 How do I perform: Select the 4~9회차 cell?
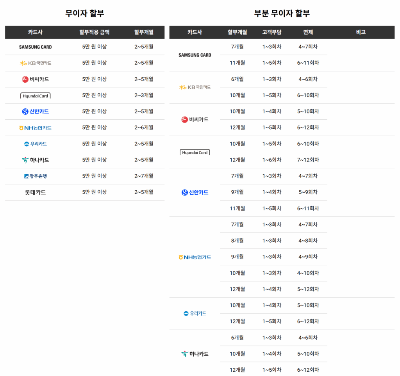(x=308, y=257)
